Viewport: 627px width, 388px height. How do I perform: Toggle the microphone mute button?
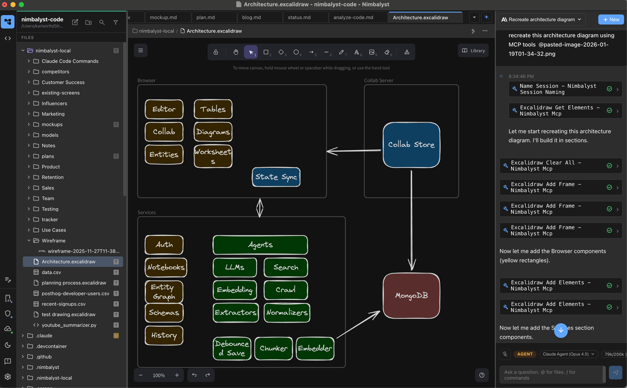[x=505, y=354]
